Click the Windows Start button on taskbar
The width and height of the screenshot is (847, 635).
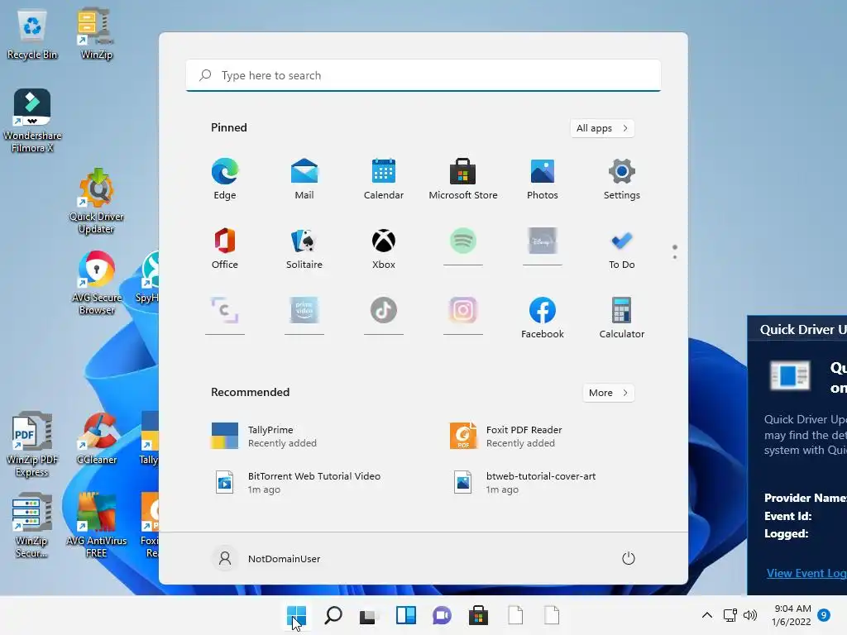(297, 615)
